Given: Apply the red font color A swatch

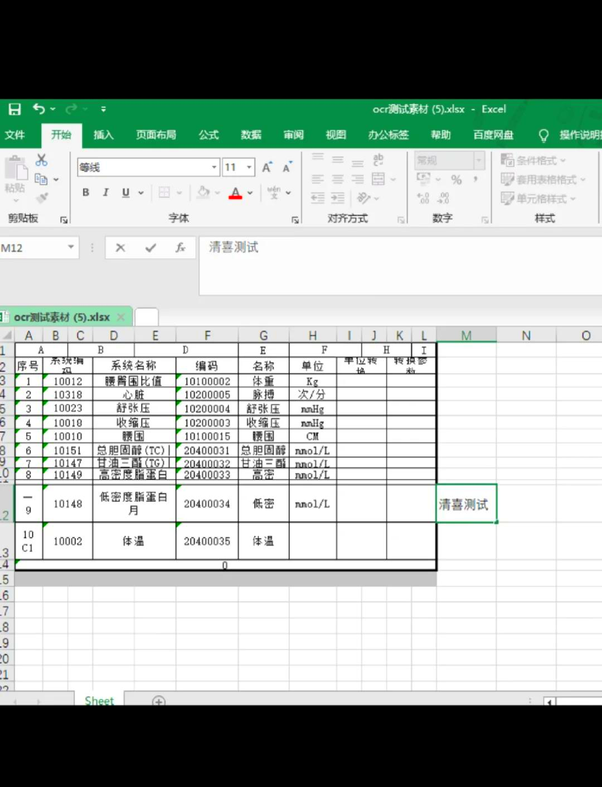Looking at the screenshot, I should 236,193.
